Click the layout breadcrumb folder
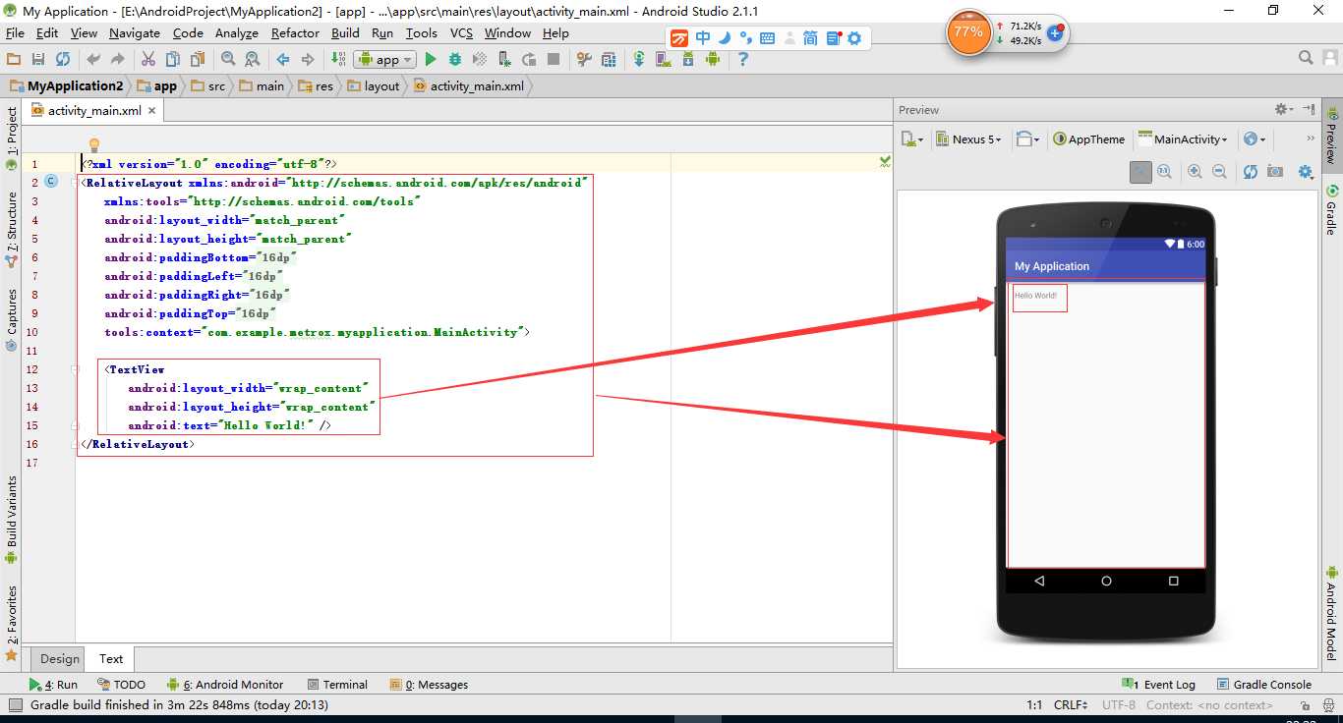This screenshot has width=1343, height=723. click(x=374, y=85)
